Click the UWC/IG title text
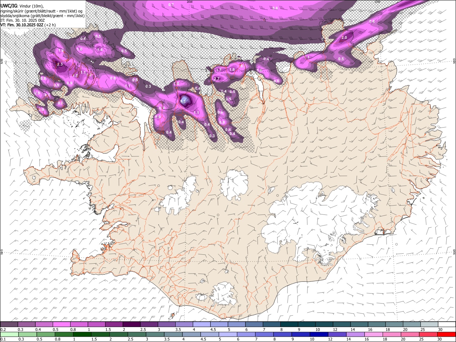This screenshot has height=342, width=456. coord(9,6)
